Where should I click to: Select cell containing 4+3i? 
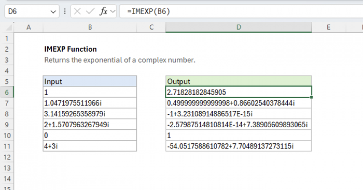[x=90, y=146]
